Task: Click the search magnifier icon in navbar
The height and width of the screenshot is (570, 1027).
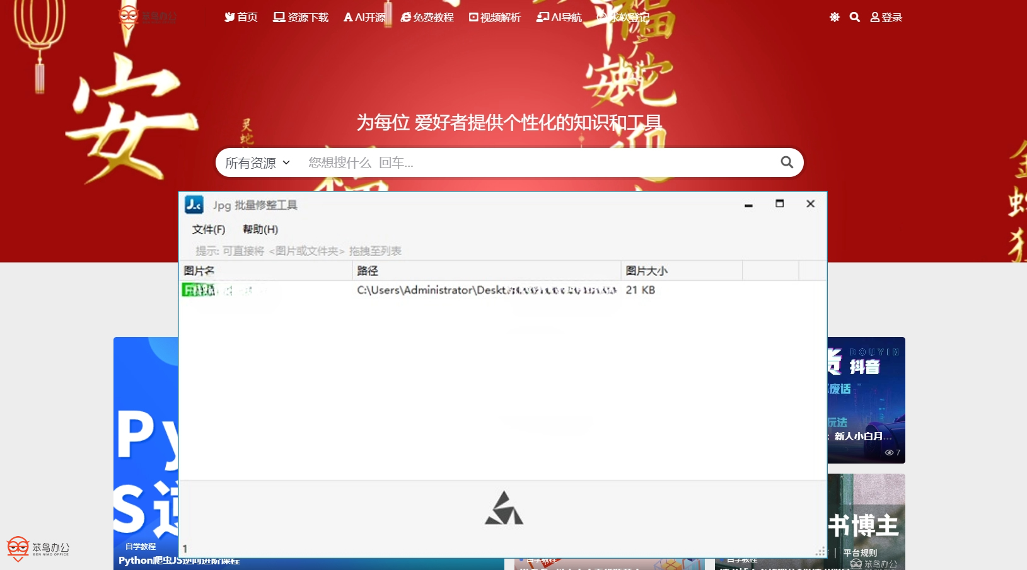Action: pos(854,17)
